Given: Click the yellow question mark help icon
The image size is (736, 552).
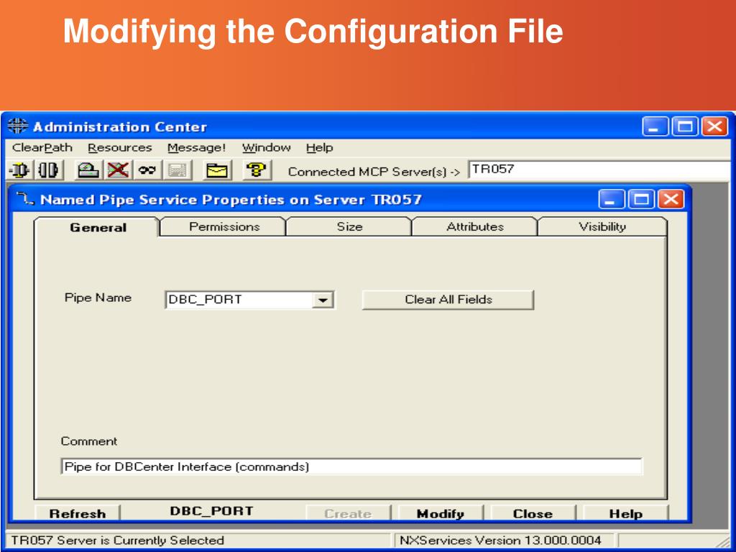Looking at the screenshot, I should 256,170.
